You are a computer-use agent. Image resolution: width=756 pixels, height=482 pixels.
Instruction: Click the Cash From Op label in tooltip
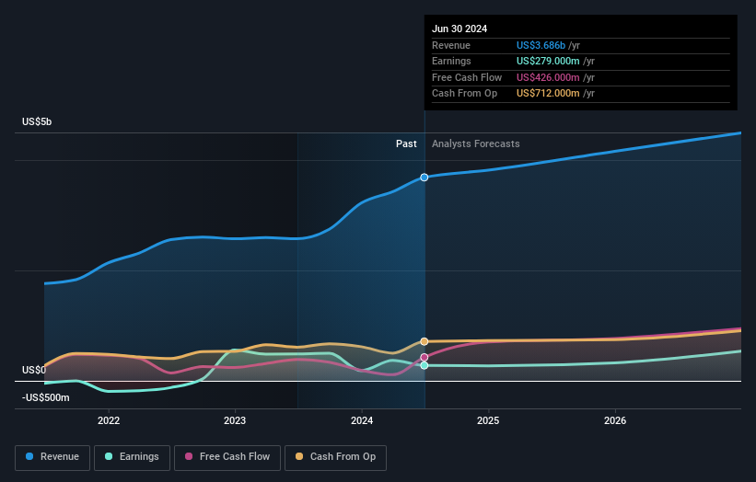(x=464, y=94)
